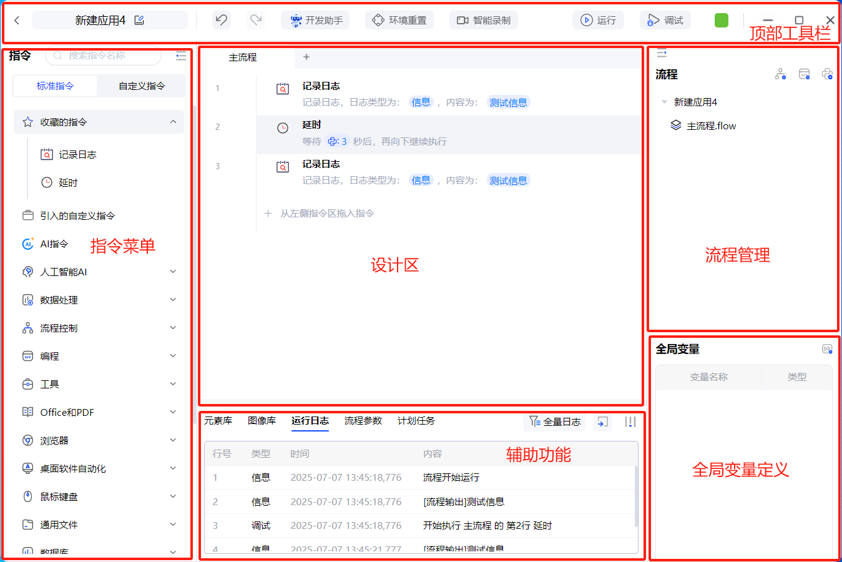Click the undo arrow icon
Screen dimensions: 842x562
[221, 20]
